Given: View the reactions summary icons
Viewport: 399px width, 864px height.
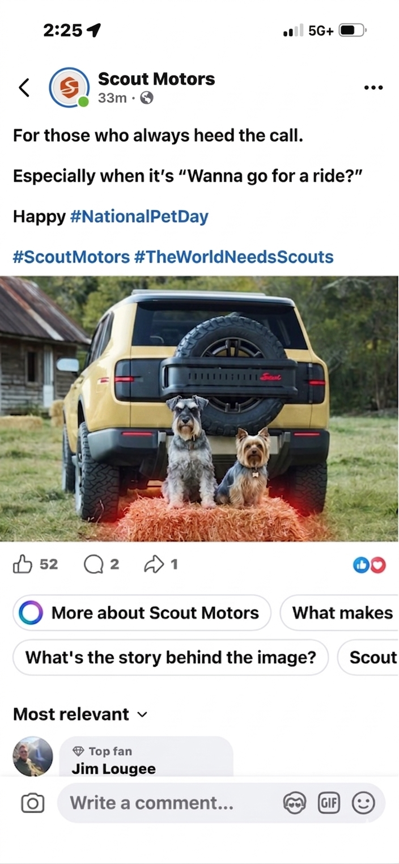Looking at the screenshot, I should 369,565.
